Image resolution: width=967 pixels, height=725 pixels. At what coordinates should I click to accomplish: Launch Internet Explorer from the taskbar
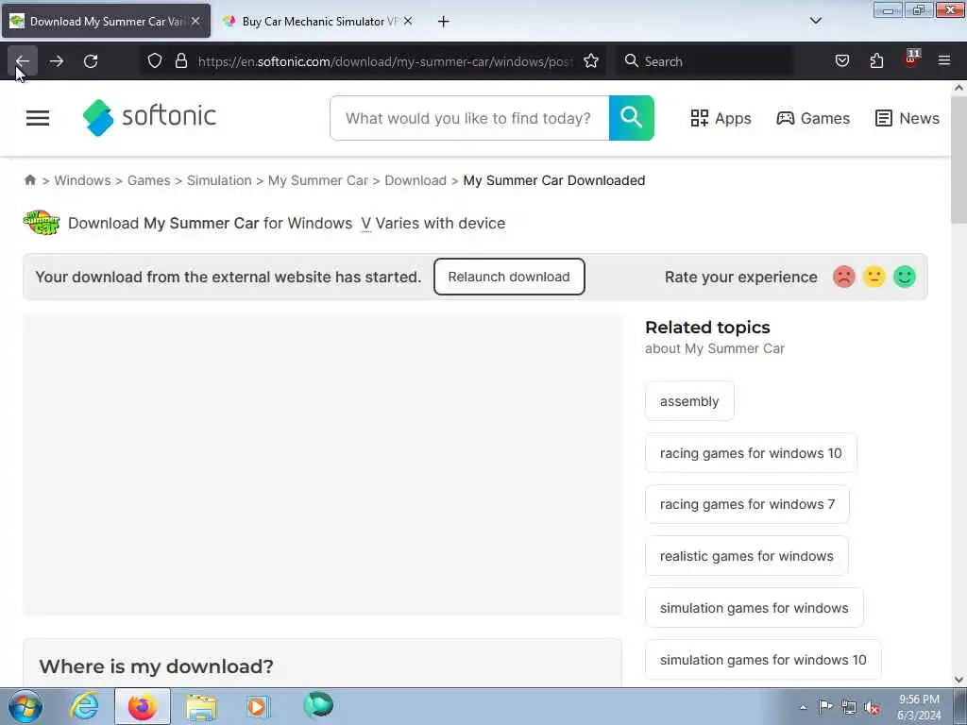point(84,706)
